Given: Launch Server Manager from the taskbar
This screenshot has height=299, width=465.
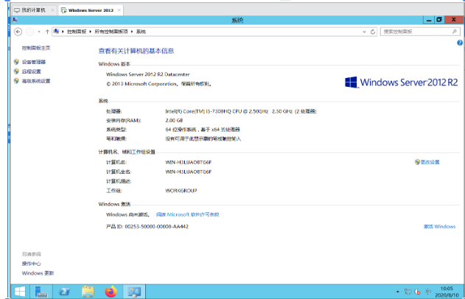Looking at the screenshot, I should [x=41, y=292].
